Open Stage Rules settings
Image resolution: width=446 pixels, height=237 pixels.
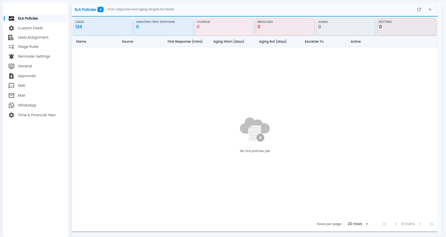pyautogui.click(x=36, y=47)
